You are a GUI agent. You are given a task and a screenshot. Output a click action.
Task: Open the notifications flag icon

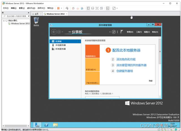click(122, 32)
